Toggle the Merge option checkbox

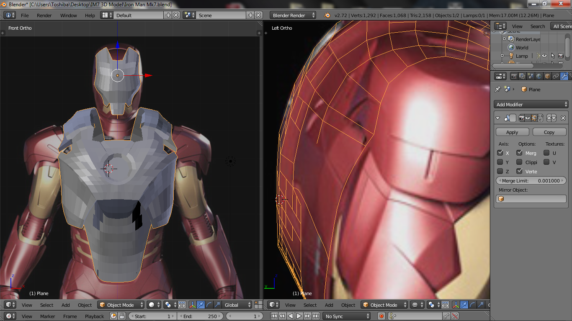[519, 153]
